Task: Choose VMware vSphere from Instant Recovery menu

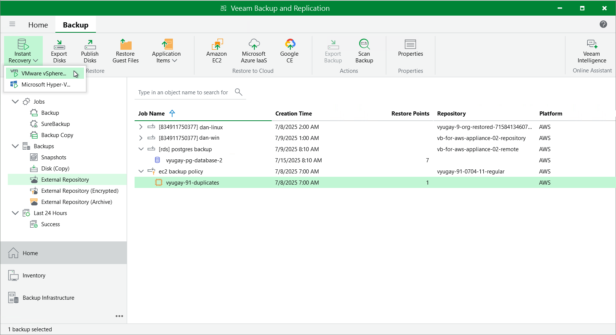Action: point(45,74)
